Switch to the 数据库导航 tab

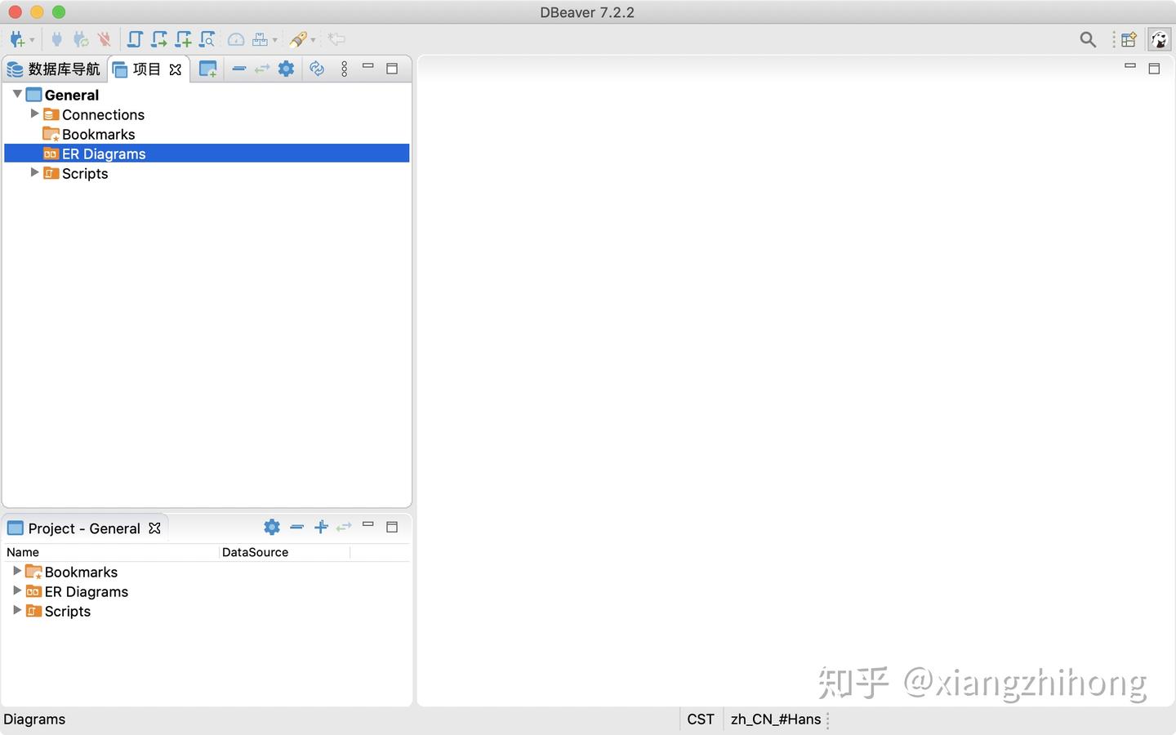tap(54, 69)
